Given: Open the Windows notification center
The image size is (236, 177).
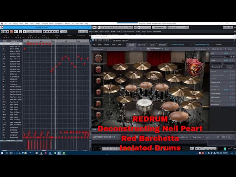Looking at the screenshot, I should 232,153.
